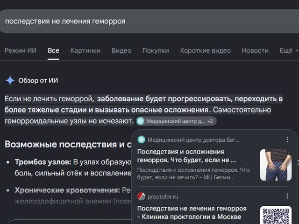Image resolution: width=299 pixels, height=224 pixels.
Task: Open three-dot menu for Медицинский центр card
Action: [287, 140]
